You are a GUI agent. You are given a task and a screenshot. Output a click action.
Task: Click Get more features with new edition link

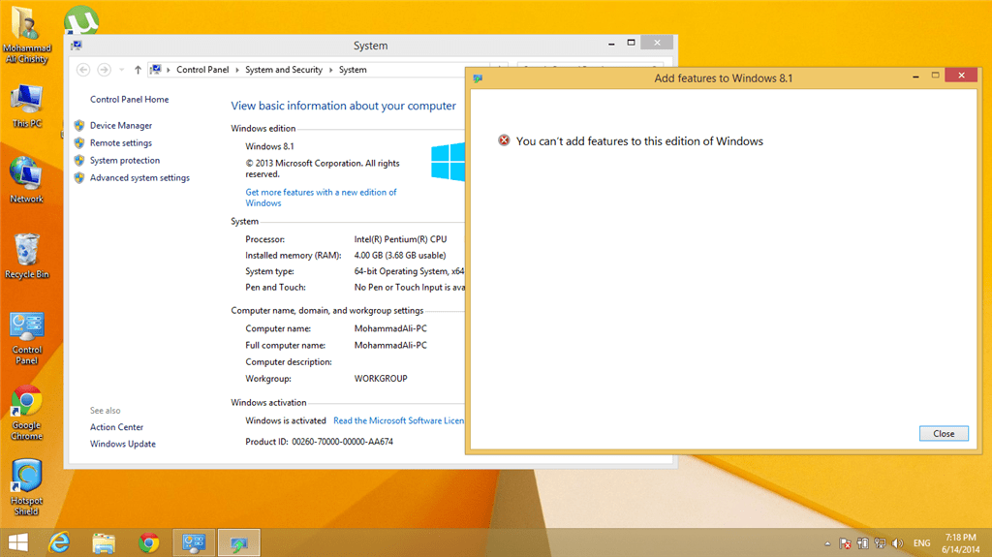point(321,198)
